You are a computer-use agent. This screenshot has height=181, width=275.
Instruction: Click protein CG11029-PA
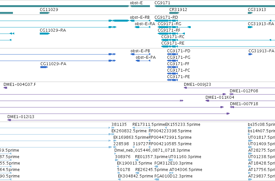point(44,67)
